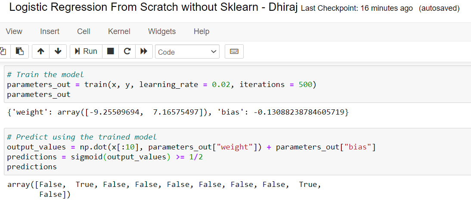Click the iterations value 500

[x=306, y=84]
